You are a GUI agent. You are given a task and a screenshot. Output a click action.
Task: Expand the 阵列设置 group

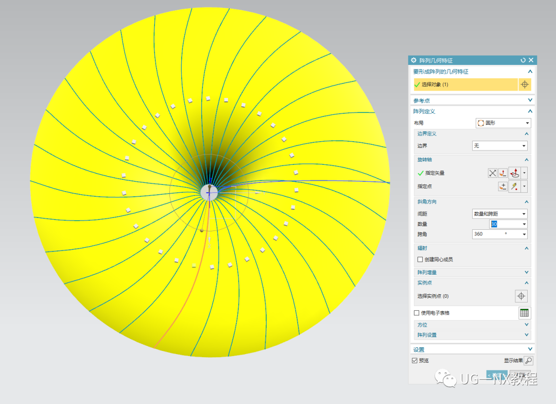click(x=527, y=335)
